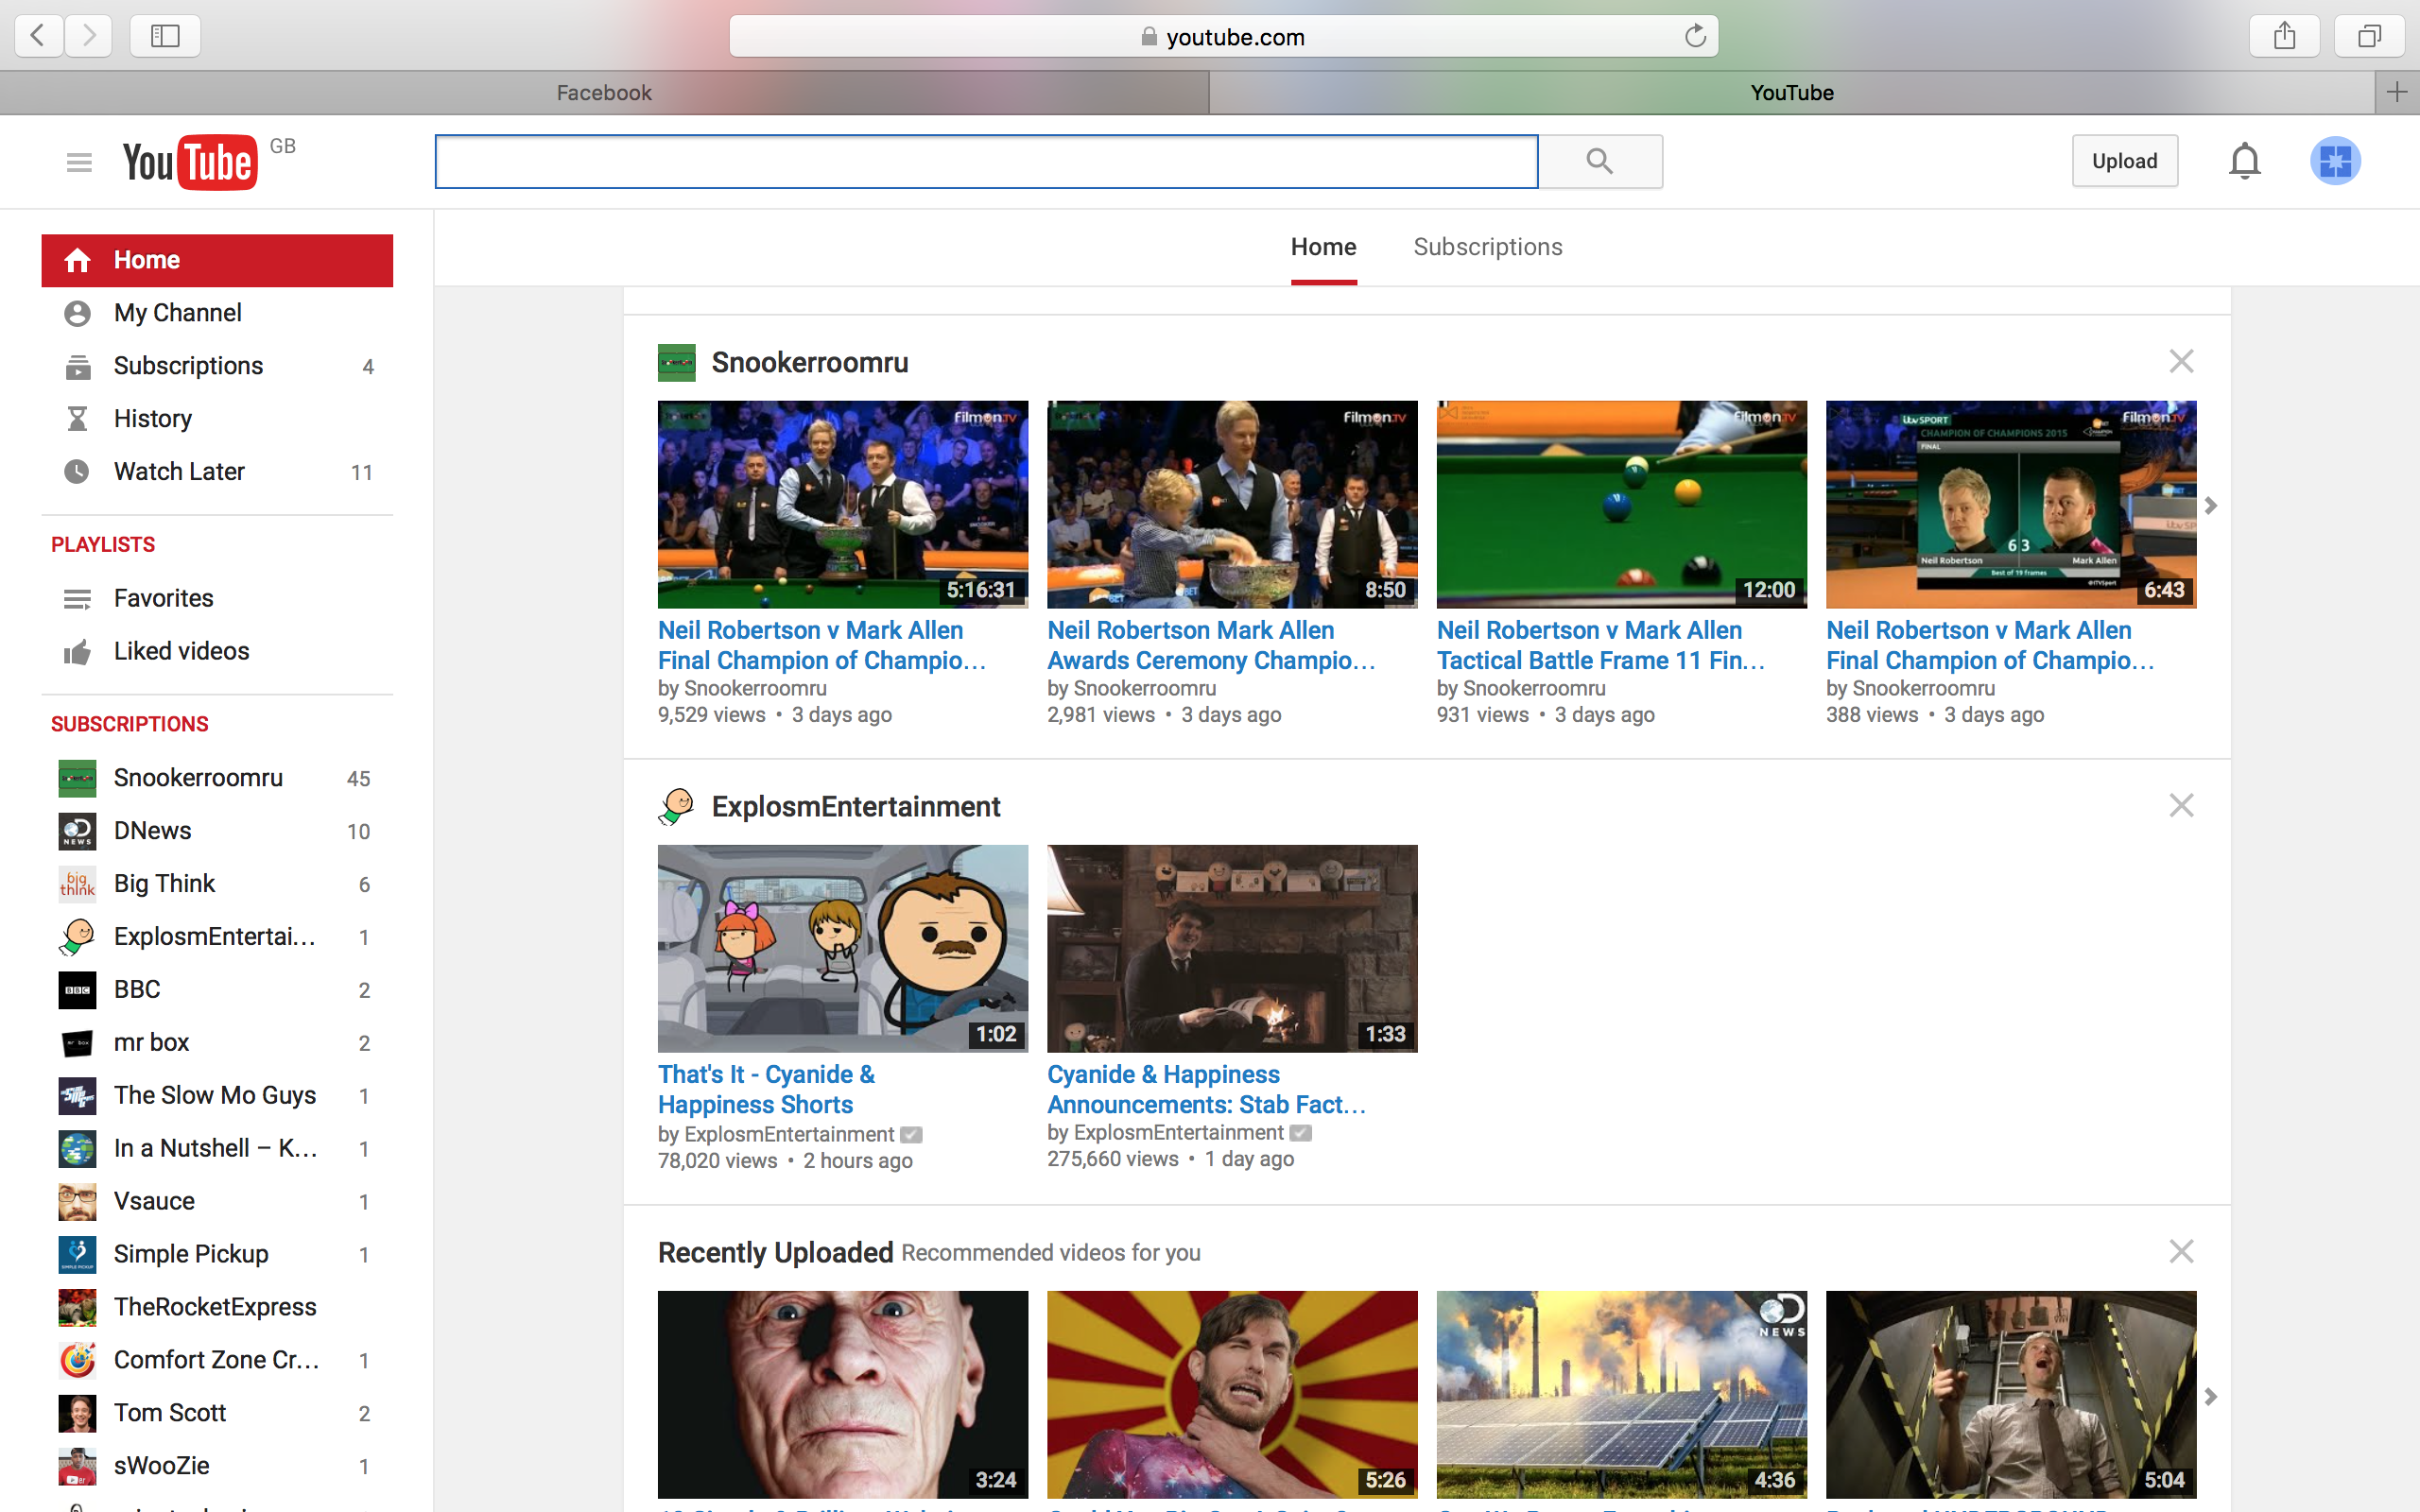
Task: Open In a Nutshell subscription
Action: [x=217, y=1149]
